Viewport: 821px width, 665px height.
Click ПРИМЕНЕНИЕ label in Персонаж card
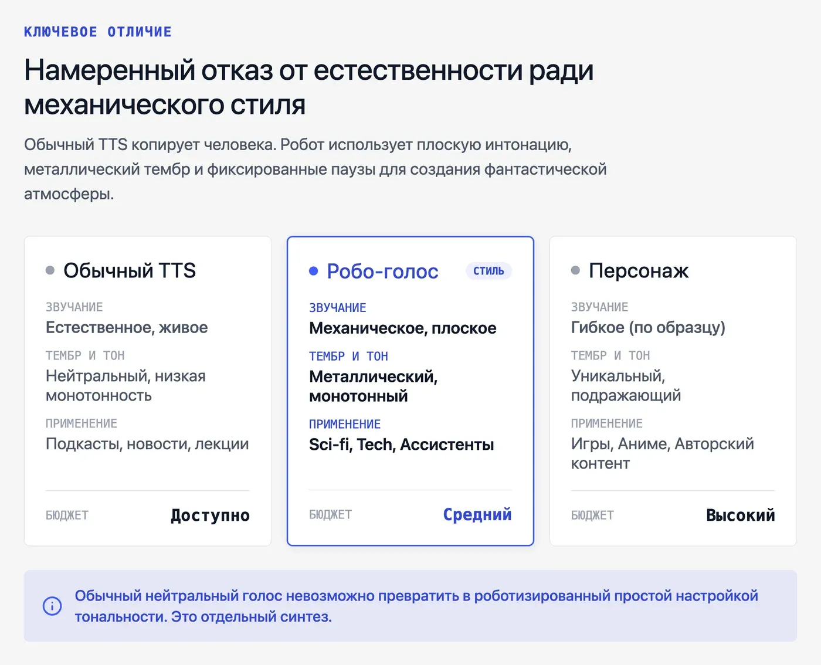[x=607, y=424]
